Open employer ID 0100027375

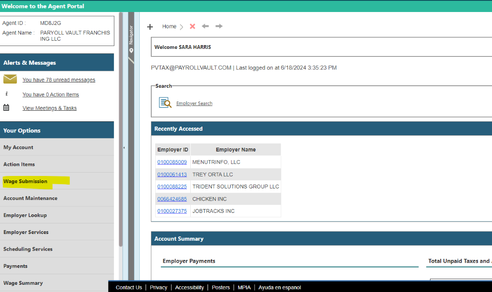pyautogui.click(x=172, y=211)
